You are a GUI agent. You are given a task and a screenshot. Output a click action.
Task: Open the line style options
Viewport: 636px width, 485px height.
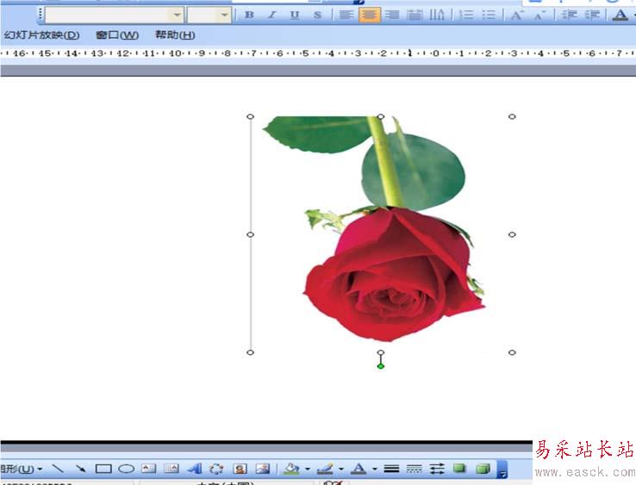[391, 469]
